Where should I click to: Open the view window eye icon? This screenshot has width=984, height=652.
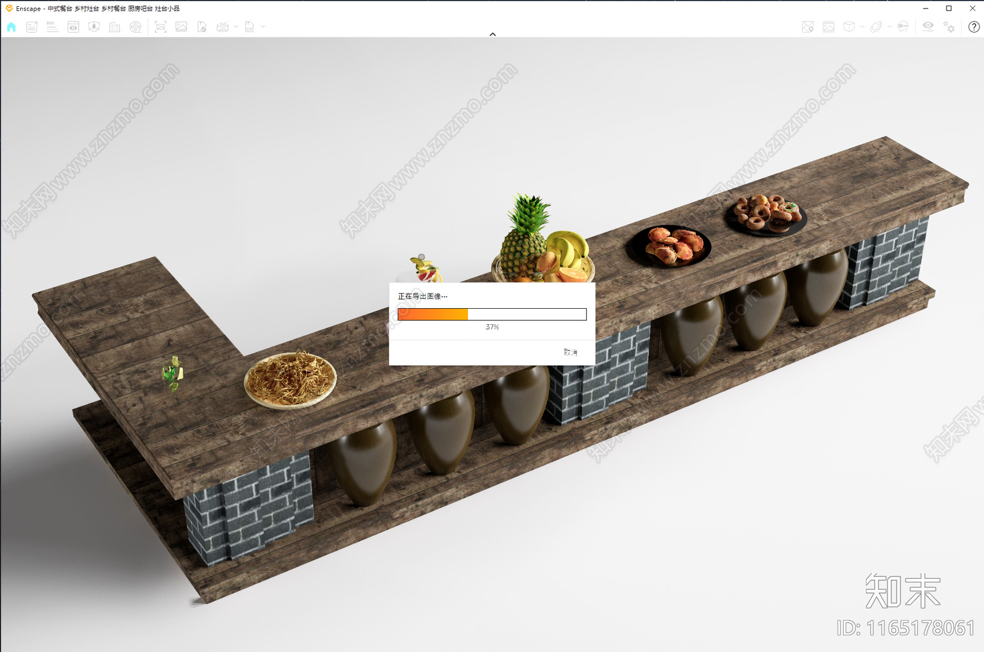73,26
